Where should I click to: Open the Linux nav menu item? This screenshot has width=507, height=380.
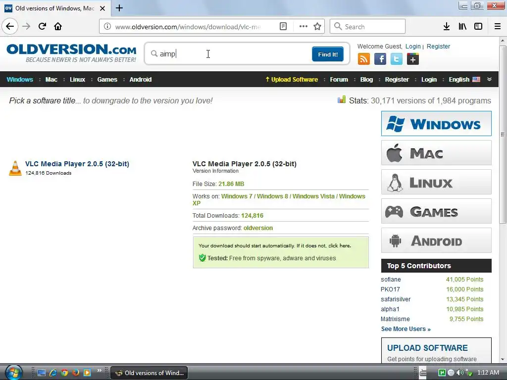pos(77,80)
